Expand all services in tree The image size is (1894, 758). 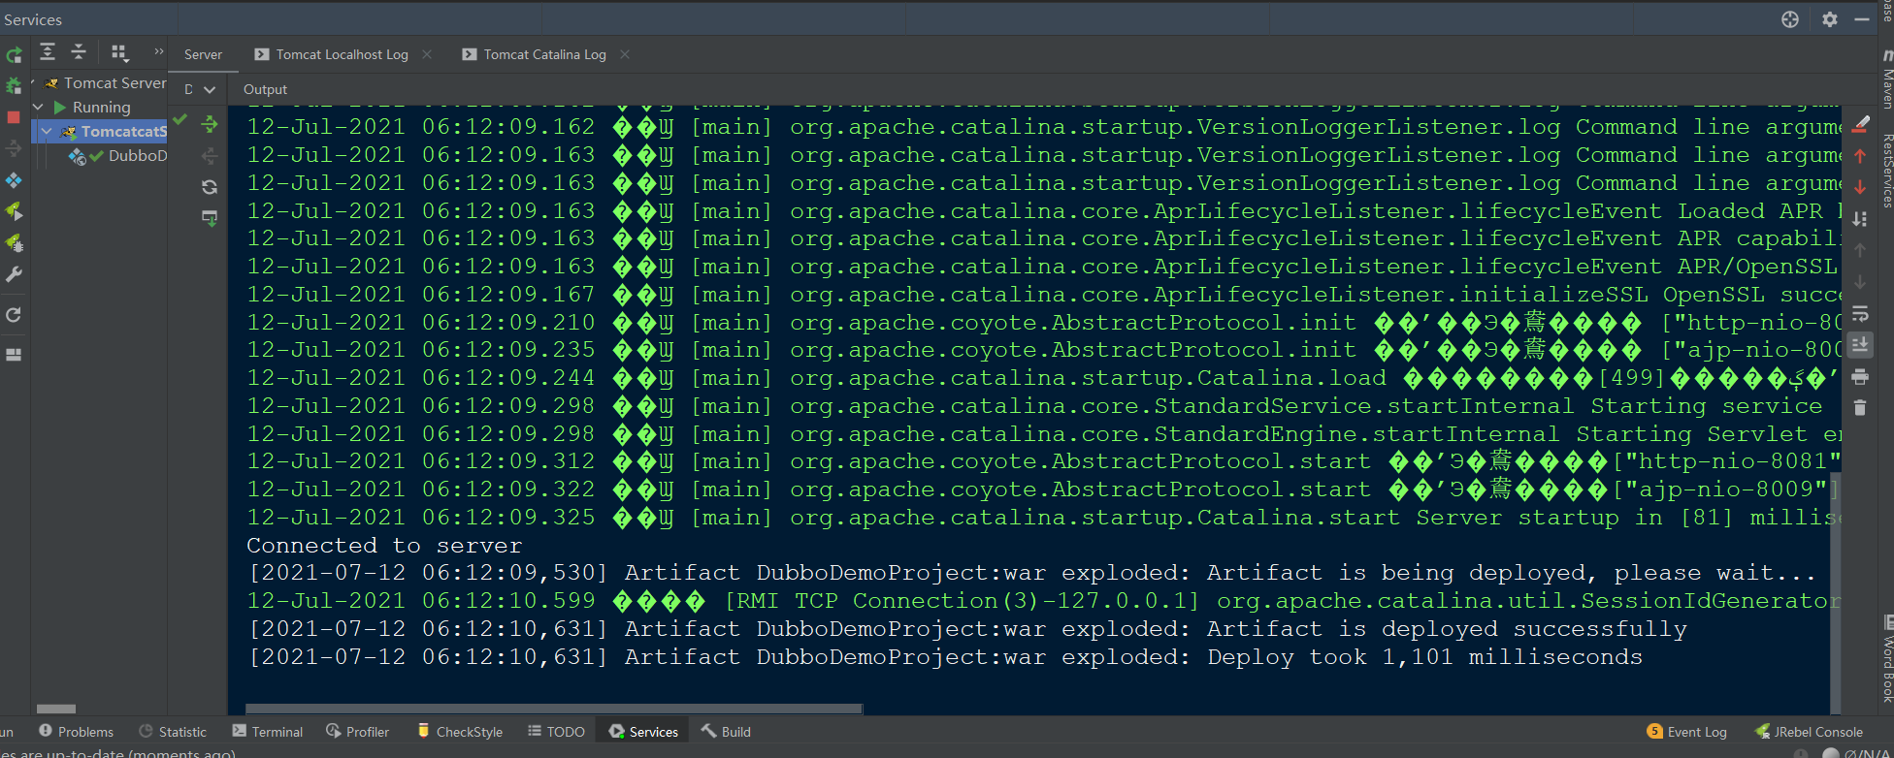[48, 52]
